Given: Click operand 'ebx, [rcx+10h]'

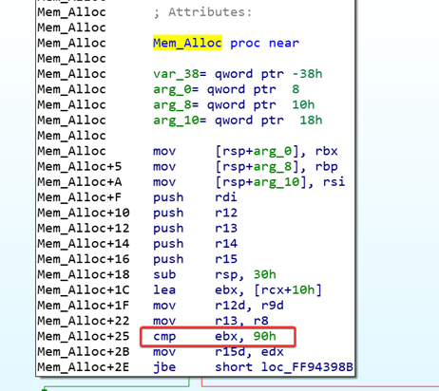Looking at the screenshot, I should (268, 290).
